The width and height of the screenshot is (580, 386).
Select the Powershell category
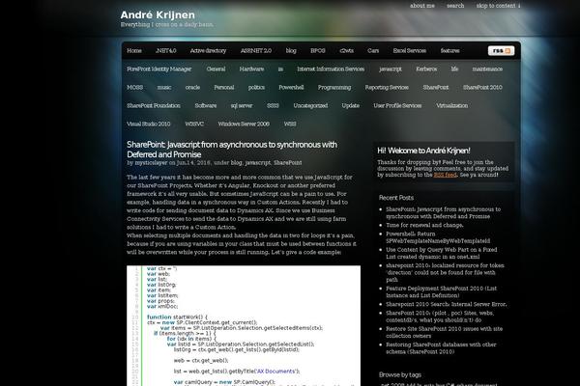(291, 87)
